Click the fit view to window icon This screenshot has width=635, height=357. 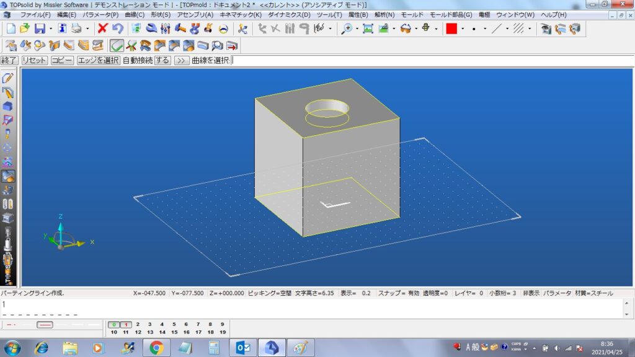click(x=368, y=29)
